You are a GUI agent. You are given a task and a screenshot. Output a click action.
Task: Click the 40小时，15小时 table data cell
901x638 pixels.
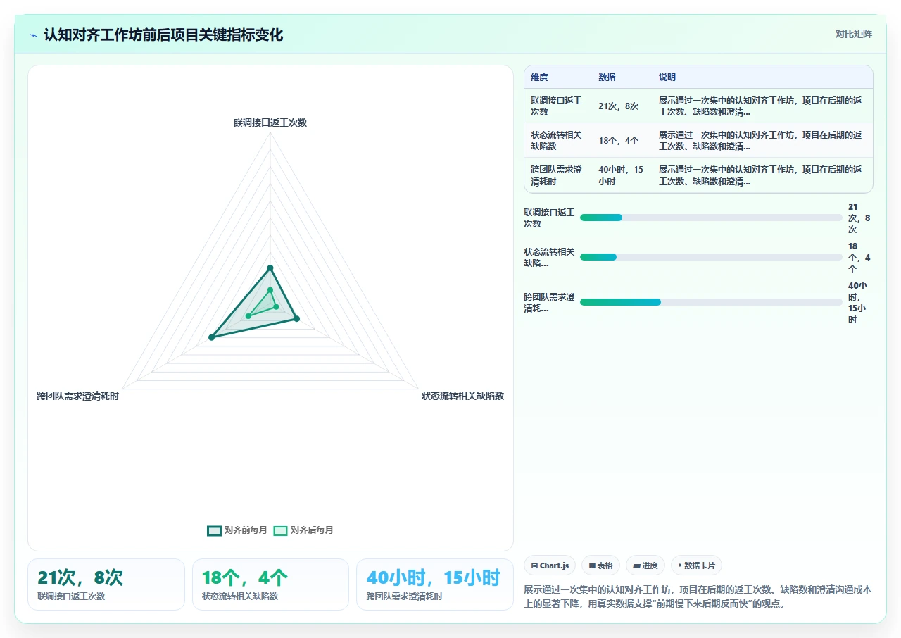622,175
